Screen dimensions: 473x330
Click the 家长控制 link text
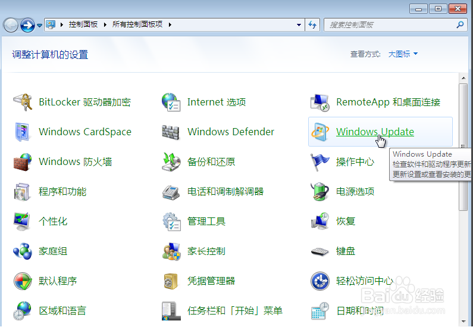(206, 251)
